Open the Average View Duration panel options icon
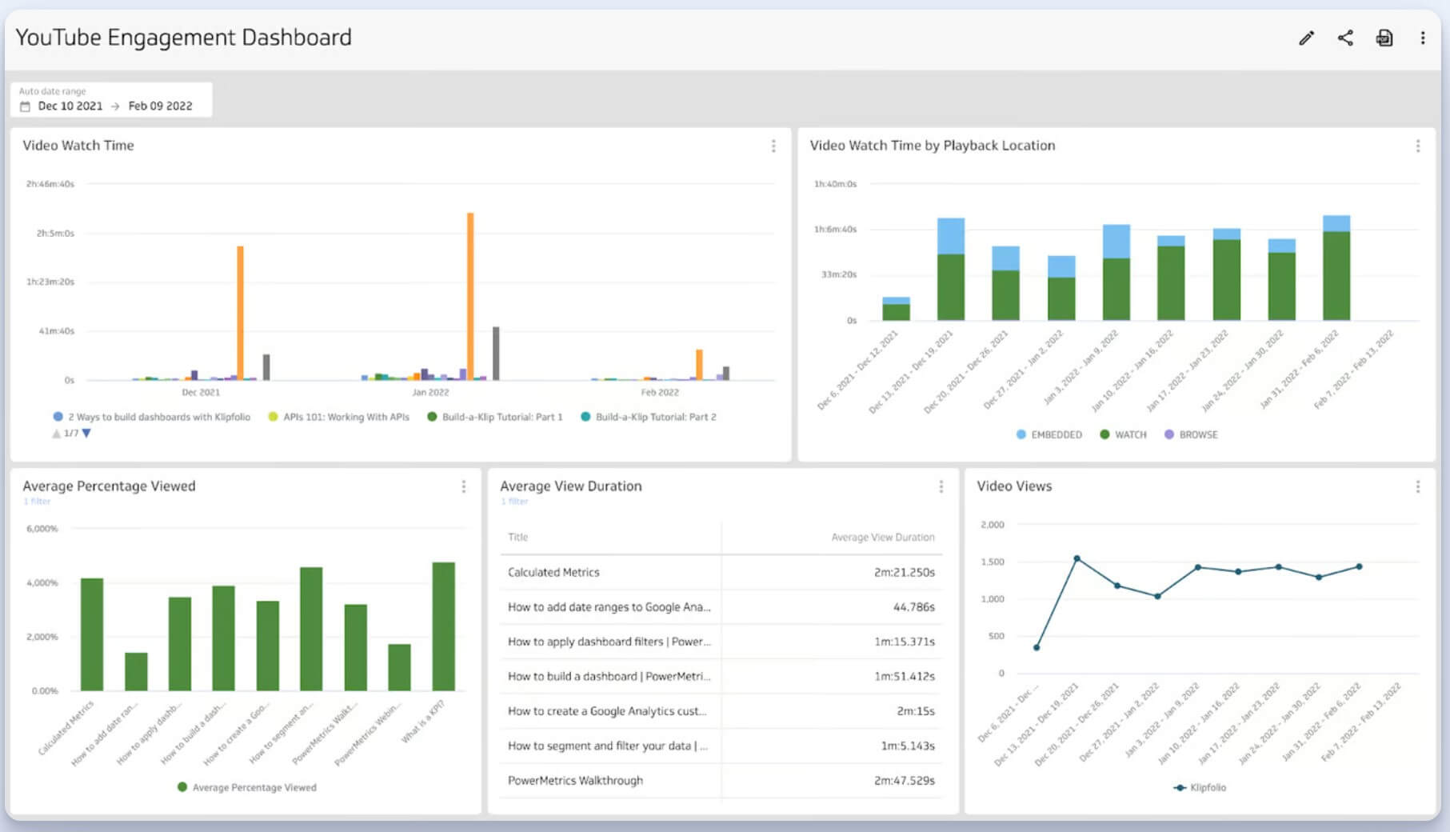The width and height of the screenshot is (1450, 832). [x=941, y=486]
